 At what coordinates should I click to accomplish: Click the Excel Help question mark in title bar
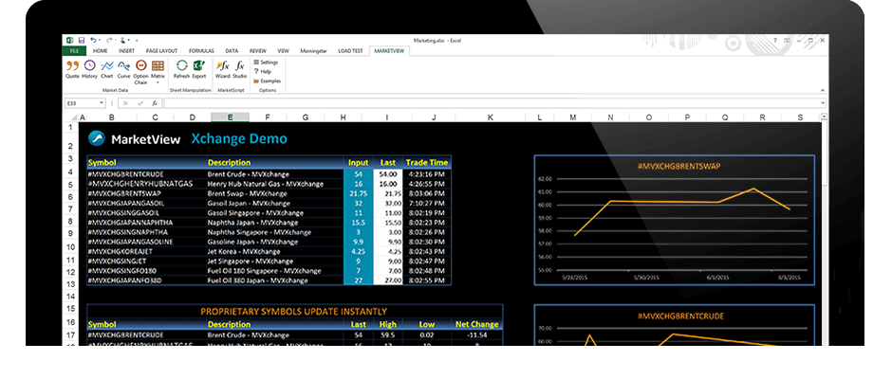775,41
